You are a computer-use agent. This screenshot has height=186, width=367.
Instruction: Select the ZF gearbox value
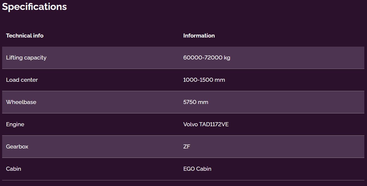(x=187, y=147)
